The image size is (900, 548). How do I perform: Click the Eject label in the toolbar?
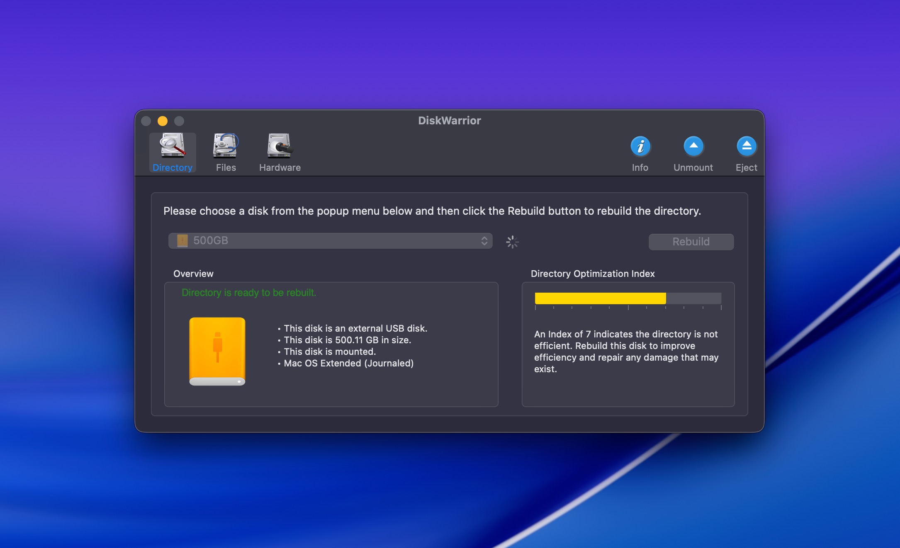(x=747, y=167)
